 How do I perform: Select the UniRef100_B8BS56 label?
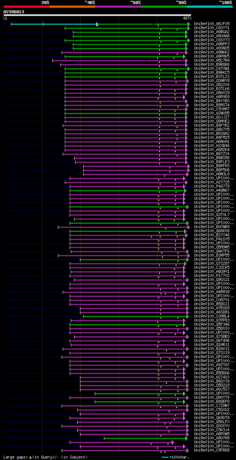[212, 158]
